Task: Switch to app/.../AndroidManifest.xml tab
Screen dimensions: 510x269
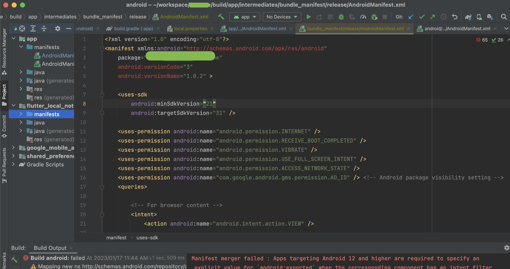Action: click(257, 28)
